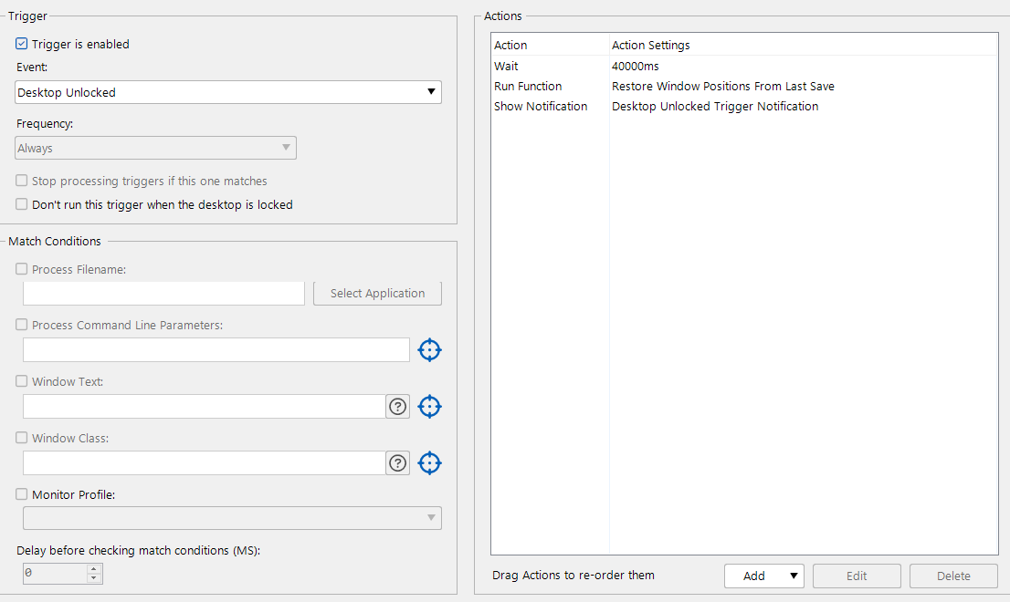Open the Event dropdown showing Desktop Unlocked

[x=228, y=92]
